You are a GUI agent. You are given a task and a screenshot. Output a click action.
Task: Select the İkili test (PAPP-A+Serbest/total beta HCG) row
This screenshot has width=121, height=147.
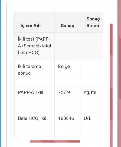point(58,46)
